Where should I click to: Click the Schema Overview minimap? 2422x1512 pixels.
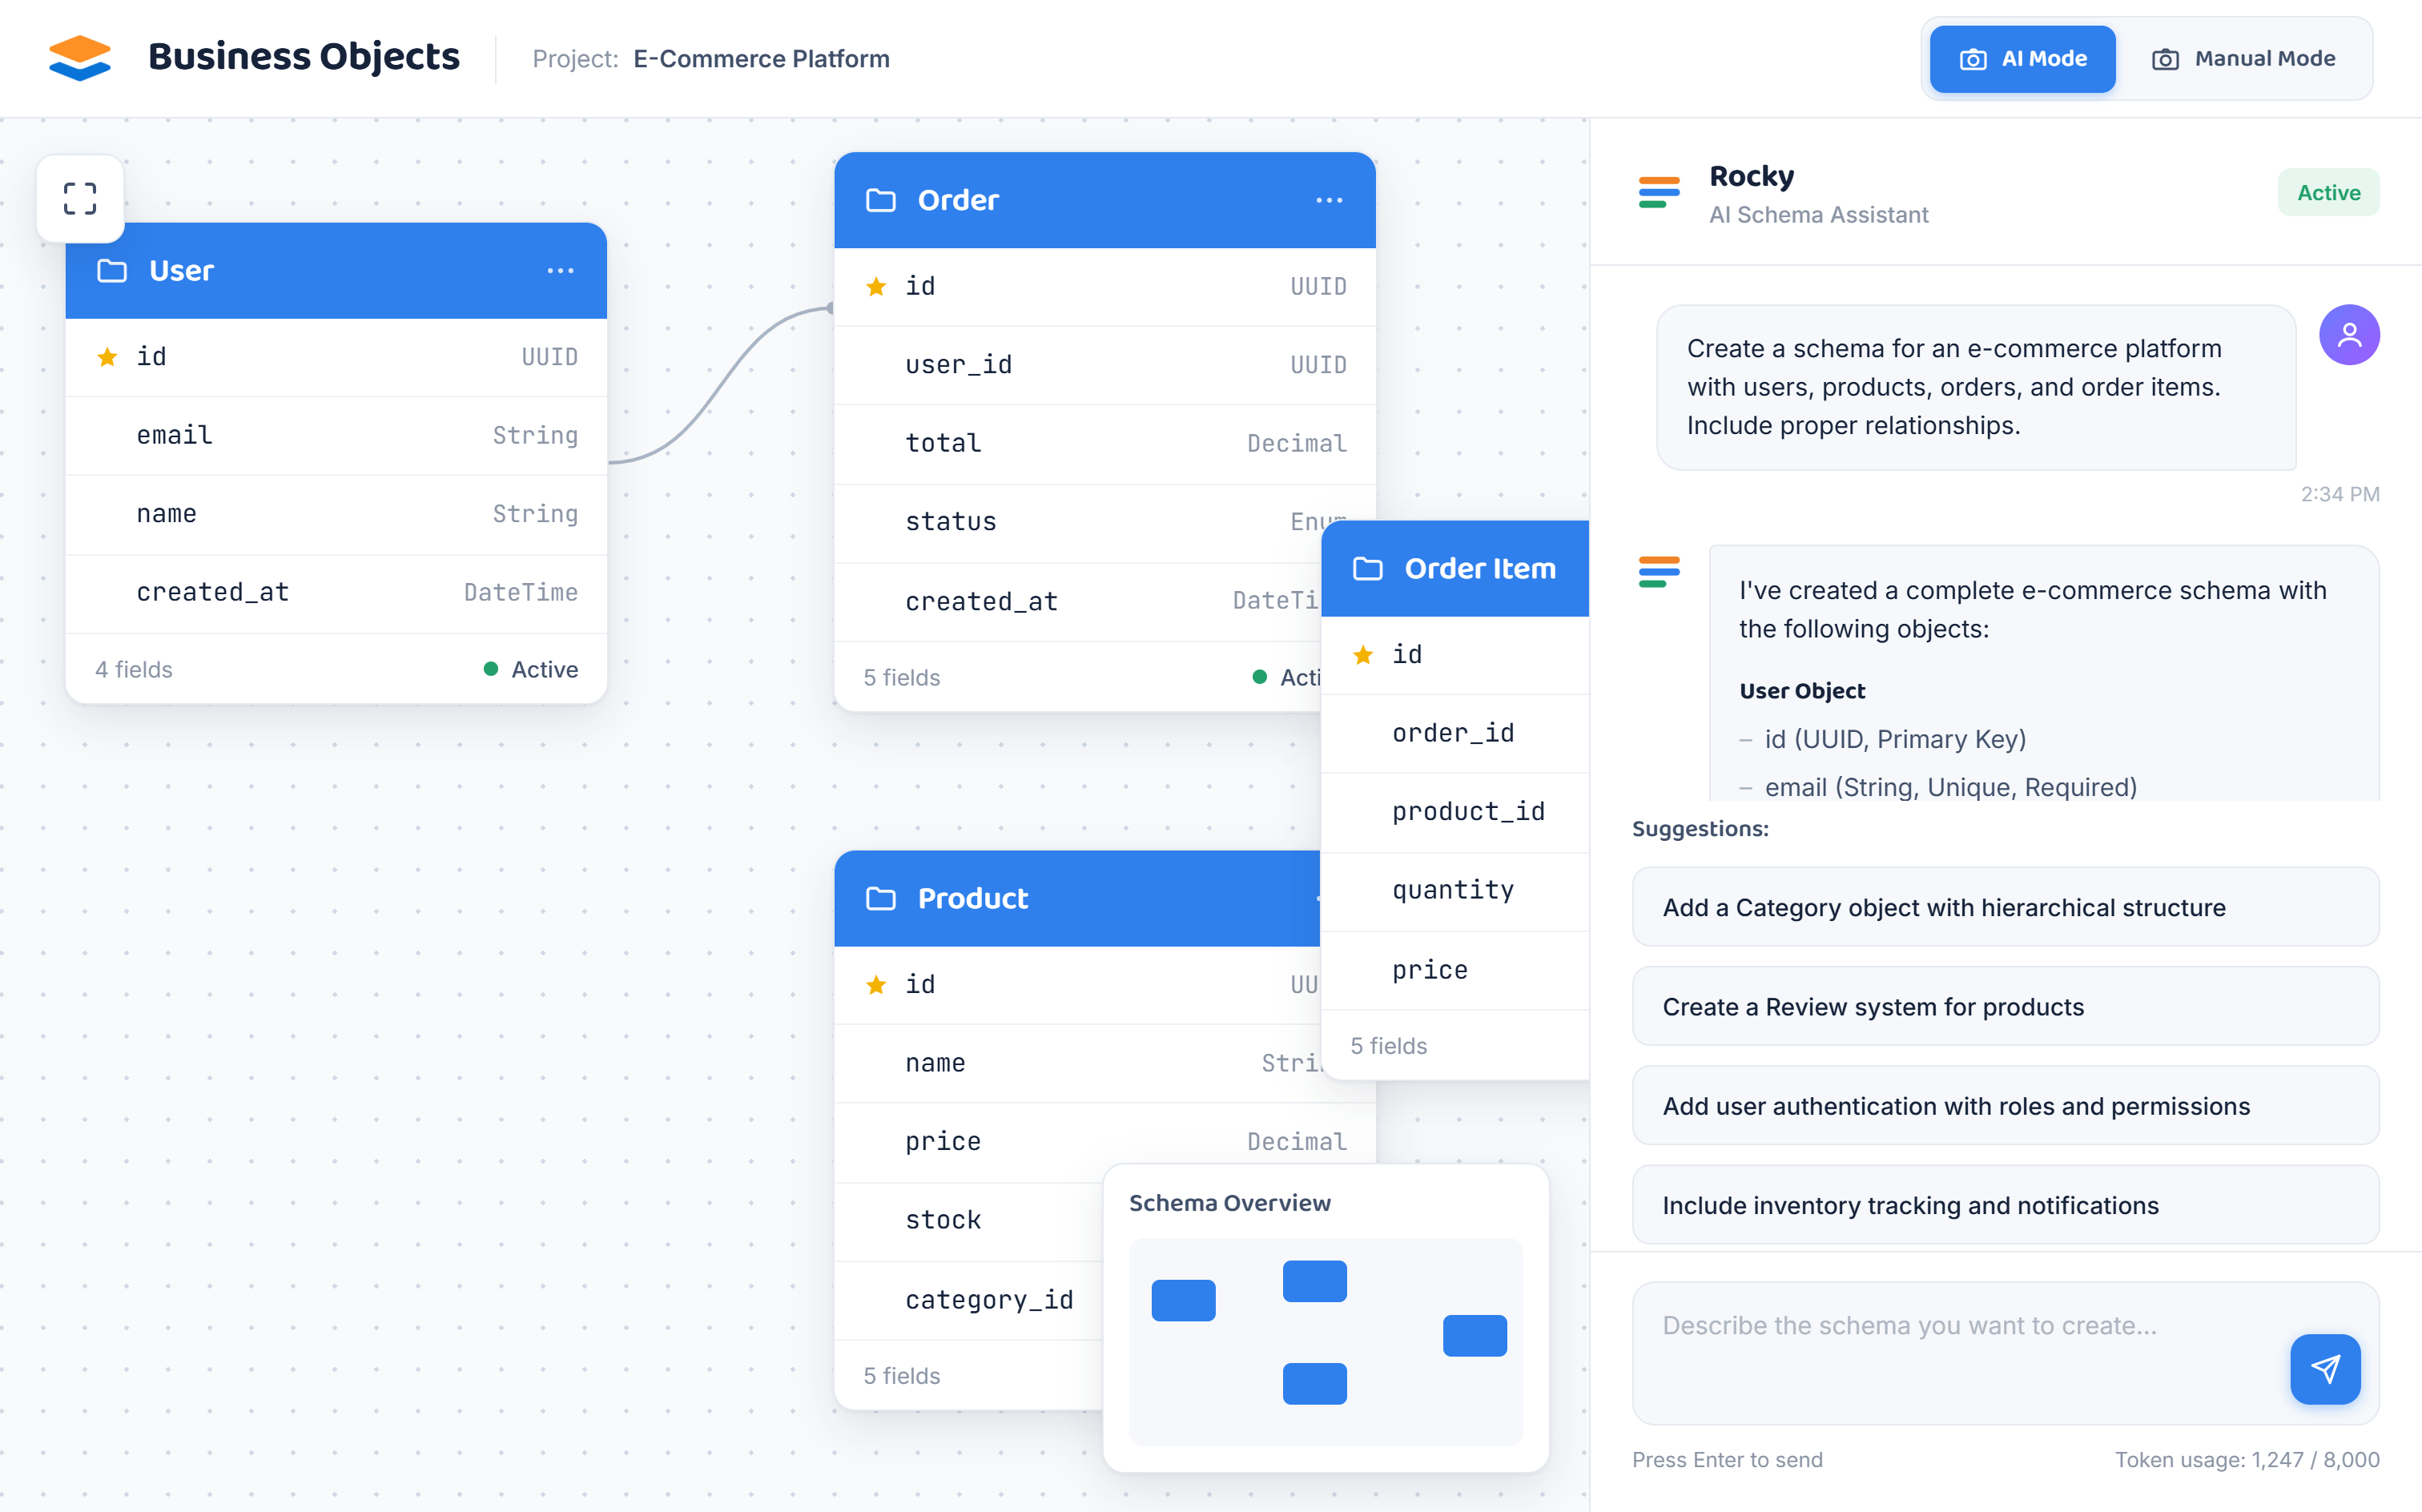[1325, 1341]
